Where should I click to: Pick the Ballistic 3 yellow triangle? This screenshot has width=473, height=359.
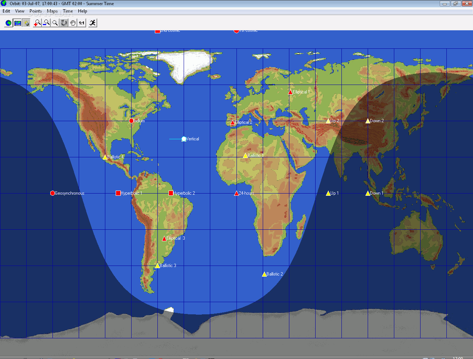pos(157,266)
